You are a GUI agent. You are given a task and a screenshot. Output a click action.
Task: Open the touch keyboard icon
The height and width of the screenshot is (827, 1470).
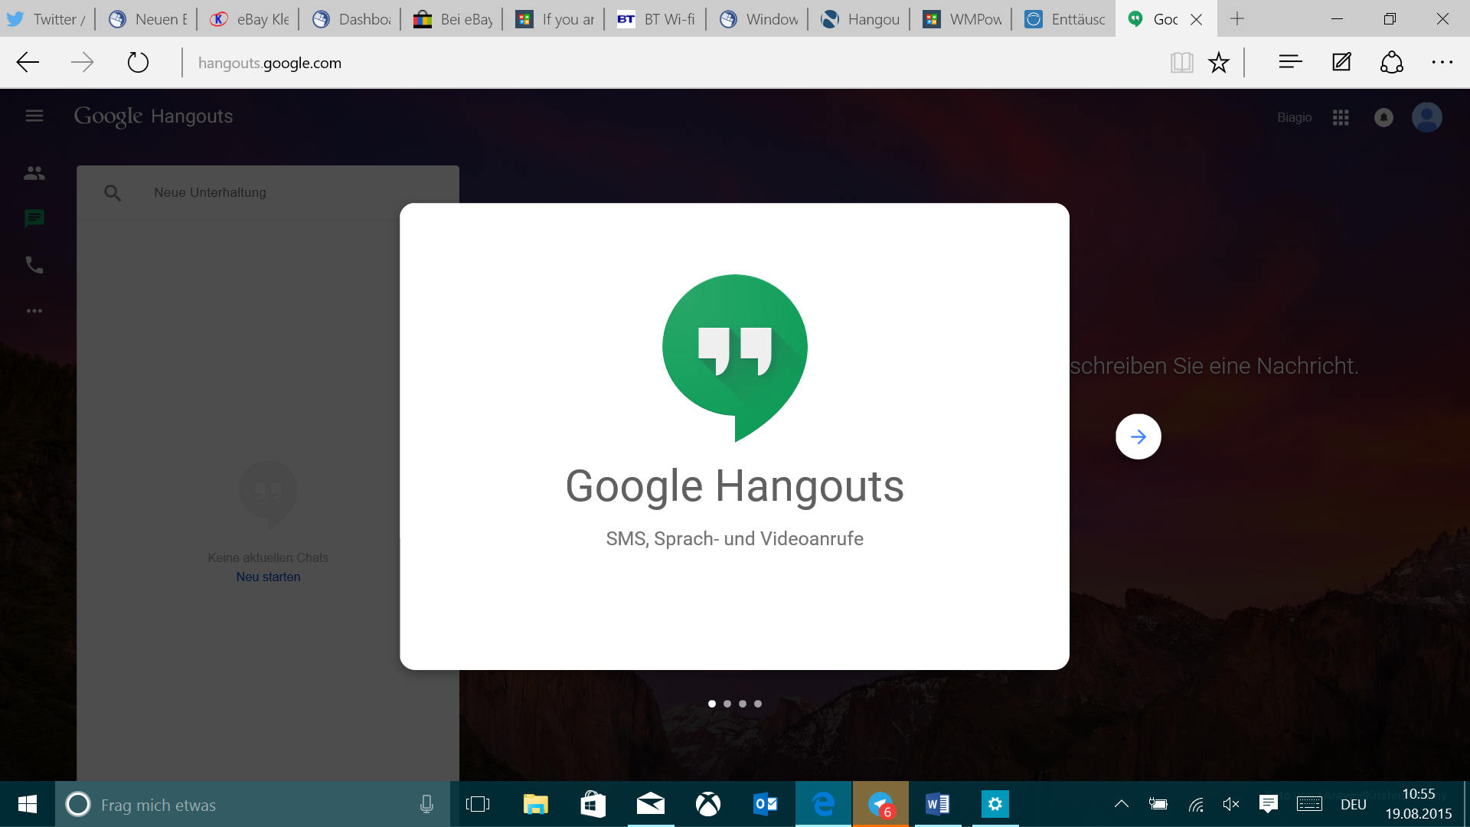pyautogui.click(x=1309, y=804)
